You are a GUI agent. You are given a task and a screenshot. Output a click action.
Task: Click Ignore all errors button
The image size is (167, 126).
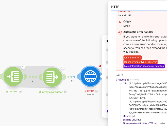tap(132, 58)
